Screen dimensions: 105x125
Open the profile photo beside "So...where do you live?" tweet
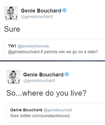coord(13,77)
